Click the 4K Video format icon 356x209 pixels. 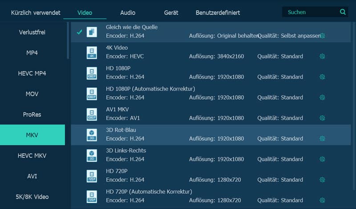tap(92, 52)
